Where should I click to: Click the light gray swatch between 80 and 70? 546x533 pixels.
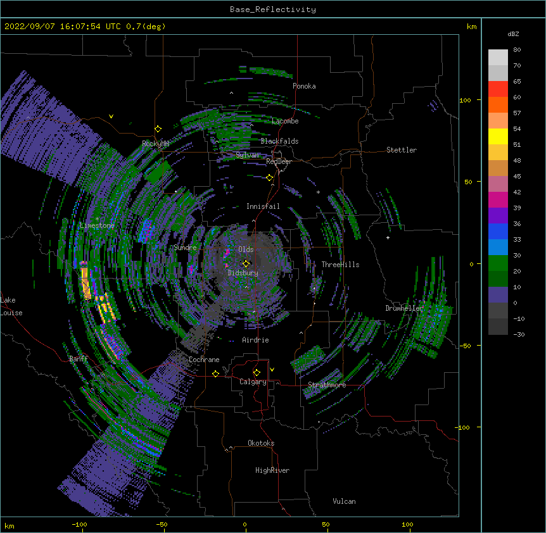pyautogui.click(x=498, y=58)
